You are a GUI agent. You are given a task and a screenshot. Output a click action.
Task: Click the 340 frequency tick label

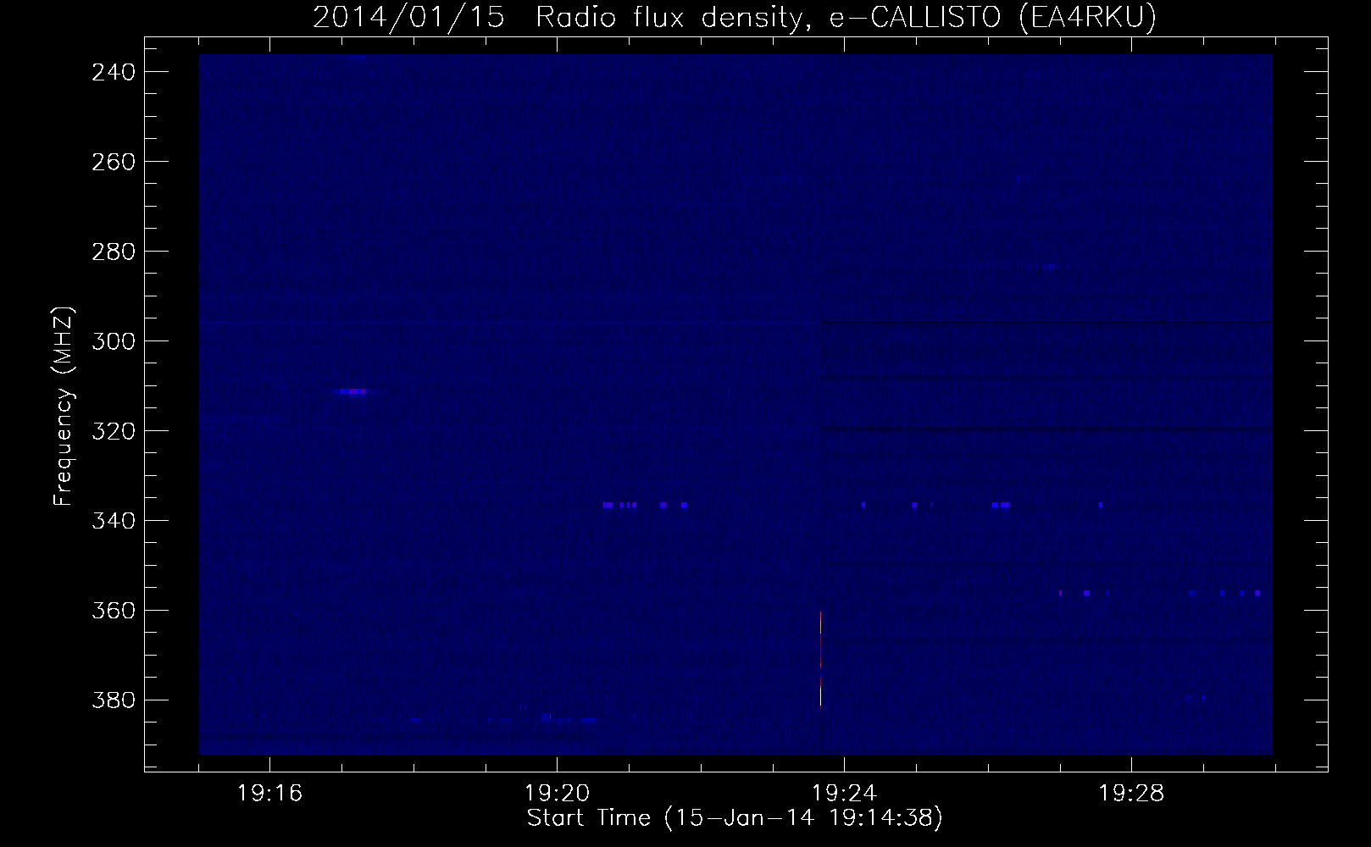114,521
